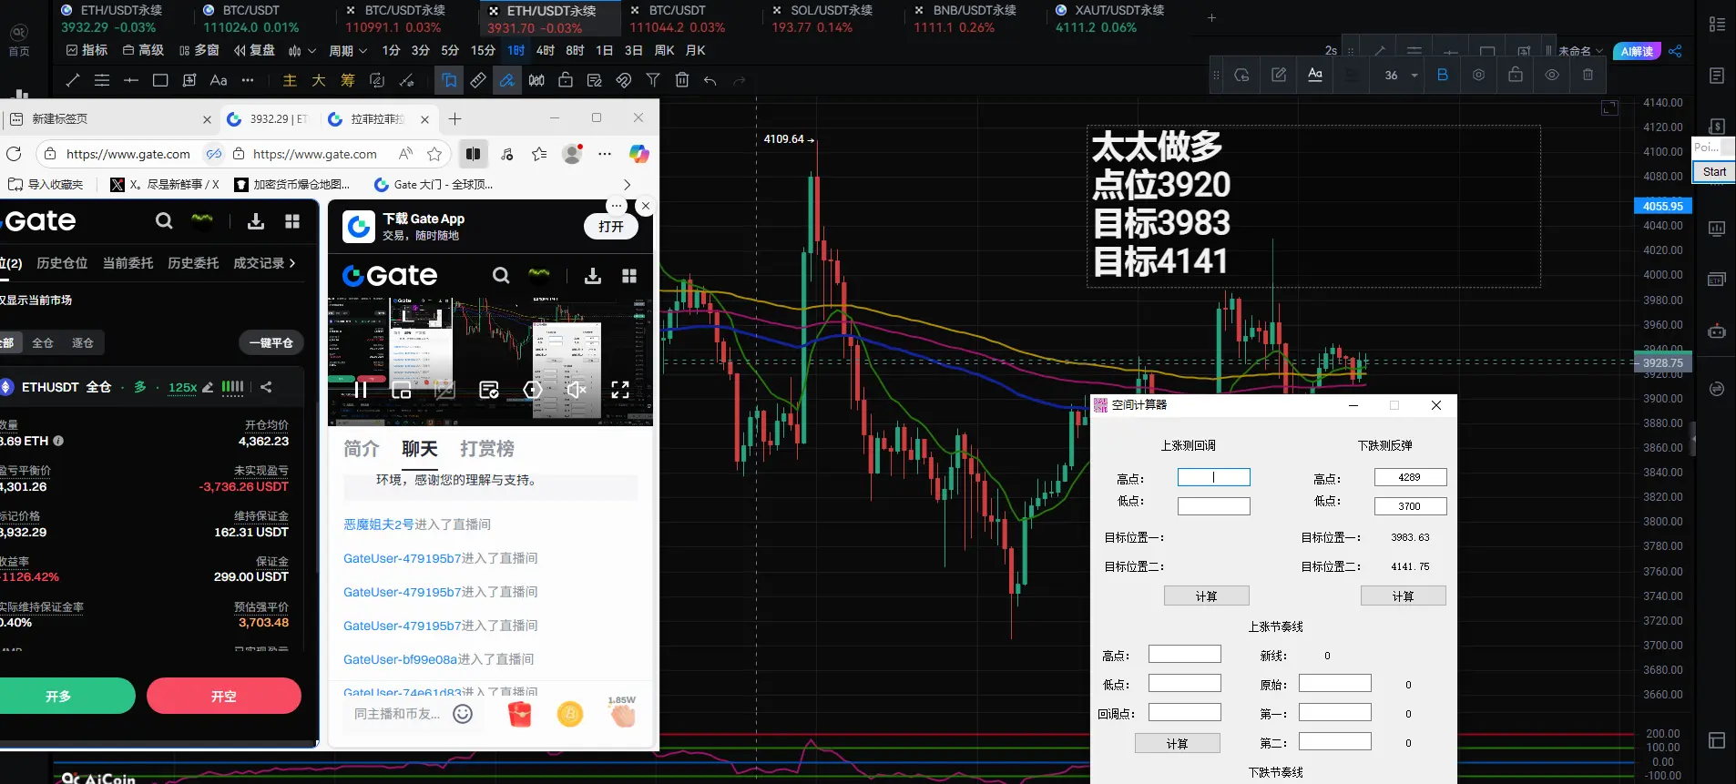
Task: Open the 指标 indicators menu
Action: tap(87, 51)
